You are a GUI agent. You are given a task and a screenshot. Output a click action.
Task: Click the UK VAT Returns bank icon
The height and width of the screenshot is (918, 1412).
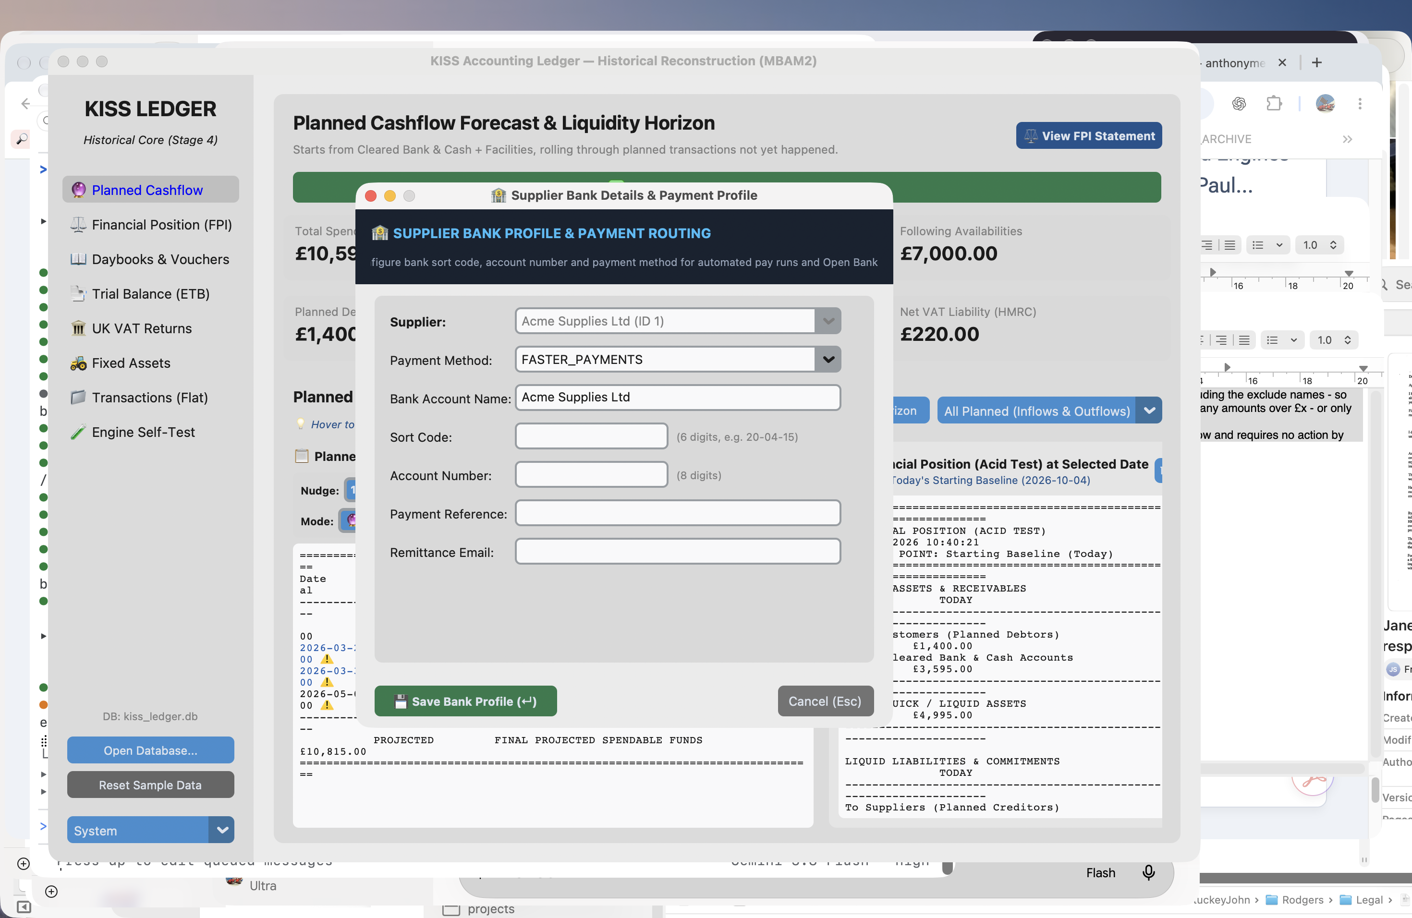[x=78, y=328]
